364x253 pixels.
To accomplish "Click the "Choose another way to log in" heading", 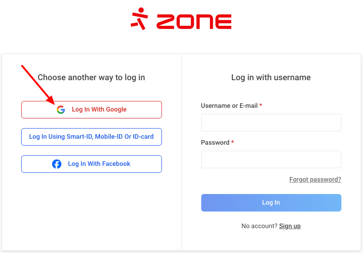I will [x=91, y=77].
